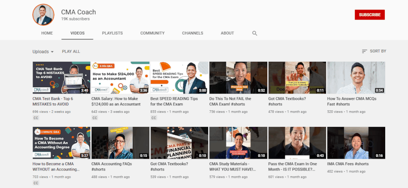Play the 0:54 CMA MCQs thumbnail

tap(356, 78)
